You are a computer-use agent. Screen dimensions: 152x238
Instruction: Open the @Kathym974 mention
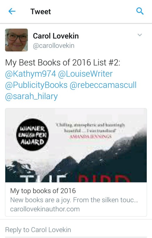30,74
